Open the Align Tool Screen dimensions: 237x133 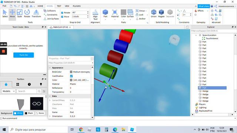tap(96, 15)
